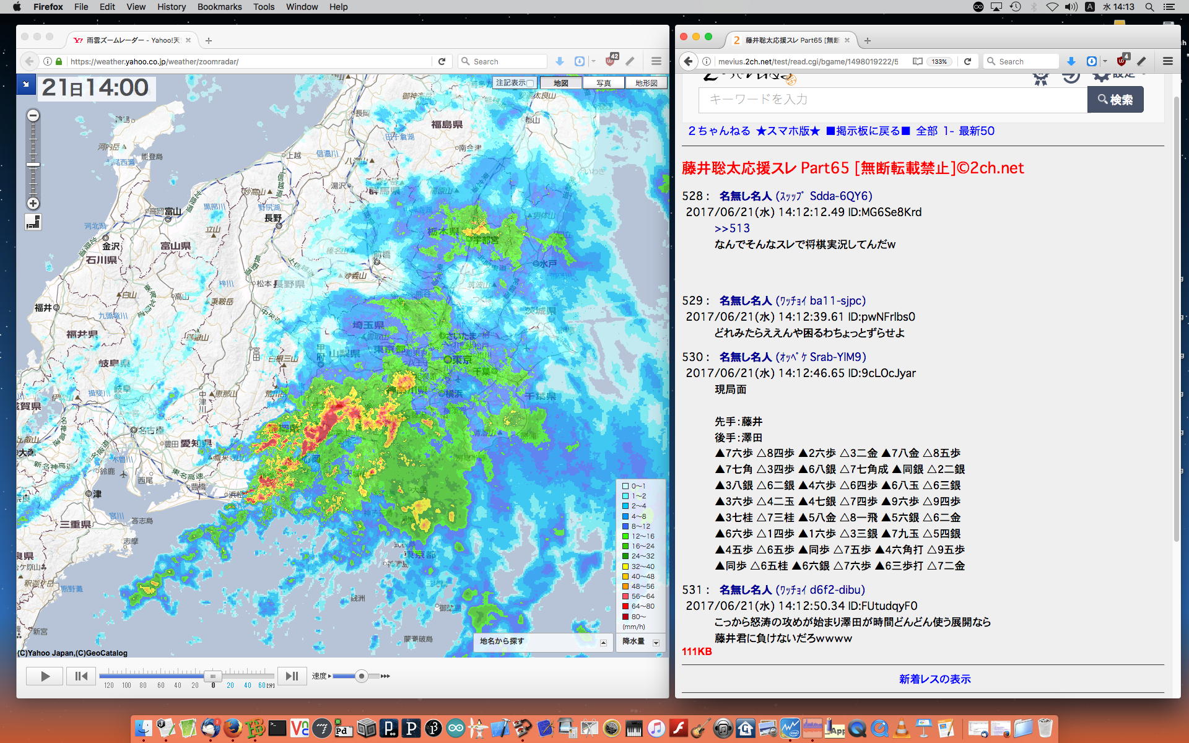The width and height of the screenshot is (1189, 743).
Task: Switch map to 写真 view
Action: point(603,83)
